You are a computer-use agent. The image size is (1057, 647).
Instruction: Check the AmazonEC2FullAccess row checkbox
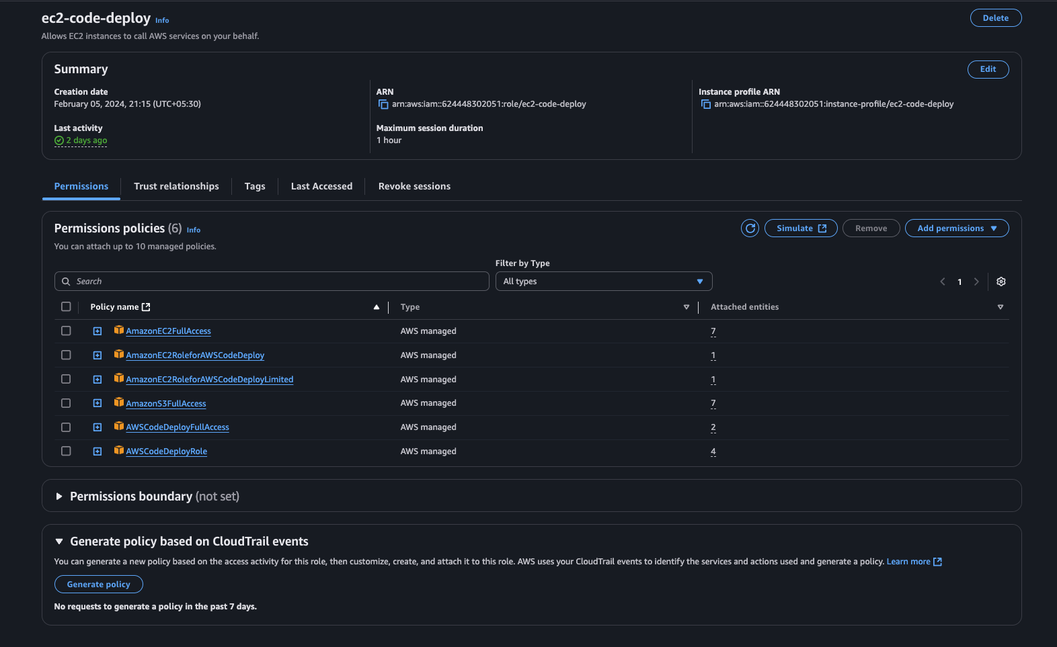(66, 331)
